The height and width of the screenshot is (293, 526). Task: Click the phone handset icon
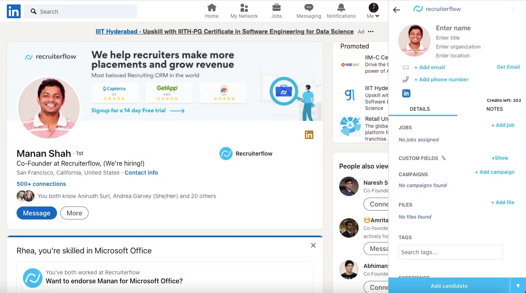point(406,80)
